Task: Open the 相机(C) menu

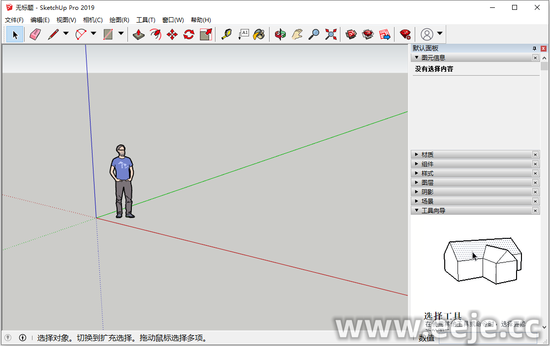Action: coord(92,20)
